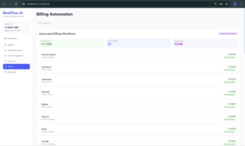Click ₹10,000 amount in Haneesh row

(x=232, y=92)
